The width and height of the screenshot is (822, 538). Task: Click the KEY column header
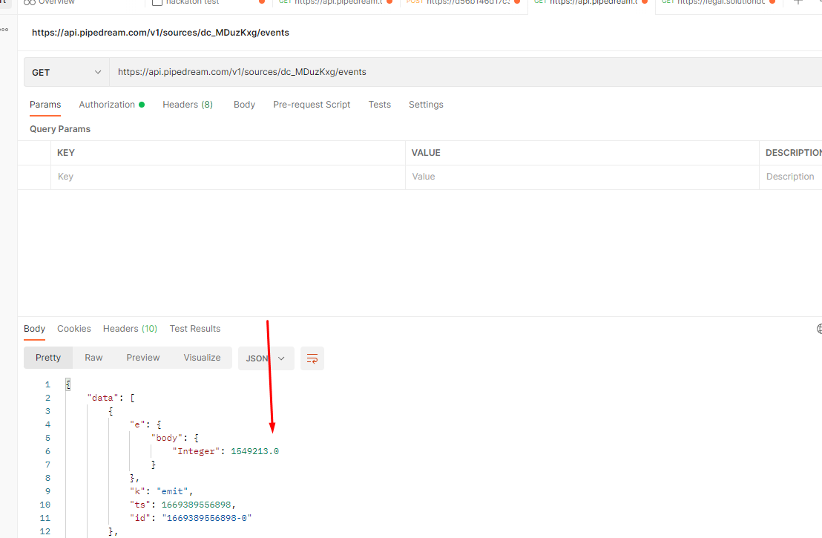(65, 153)
